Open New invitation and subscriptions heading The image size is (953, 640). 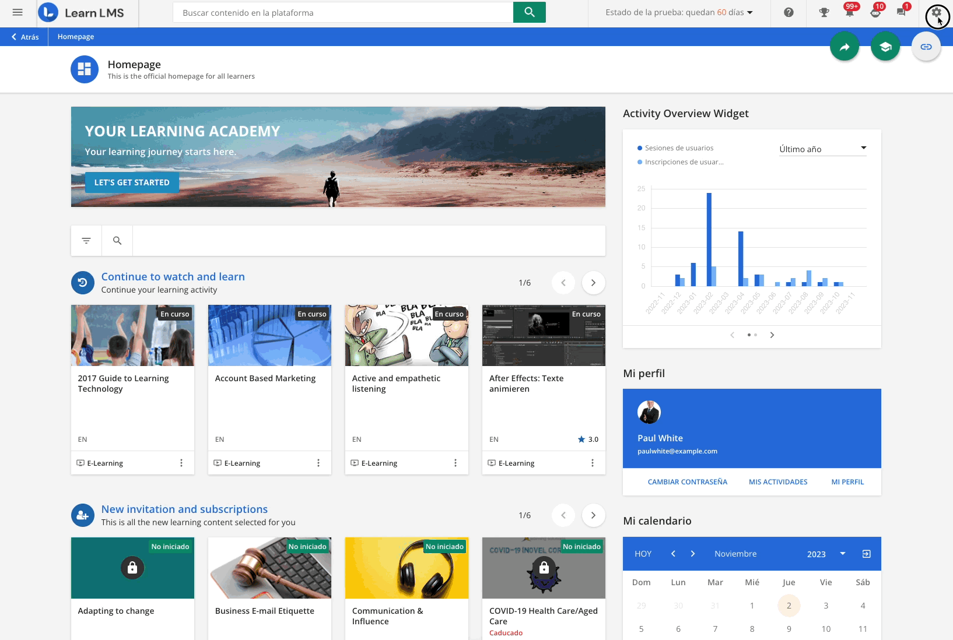[184, 509]
